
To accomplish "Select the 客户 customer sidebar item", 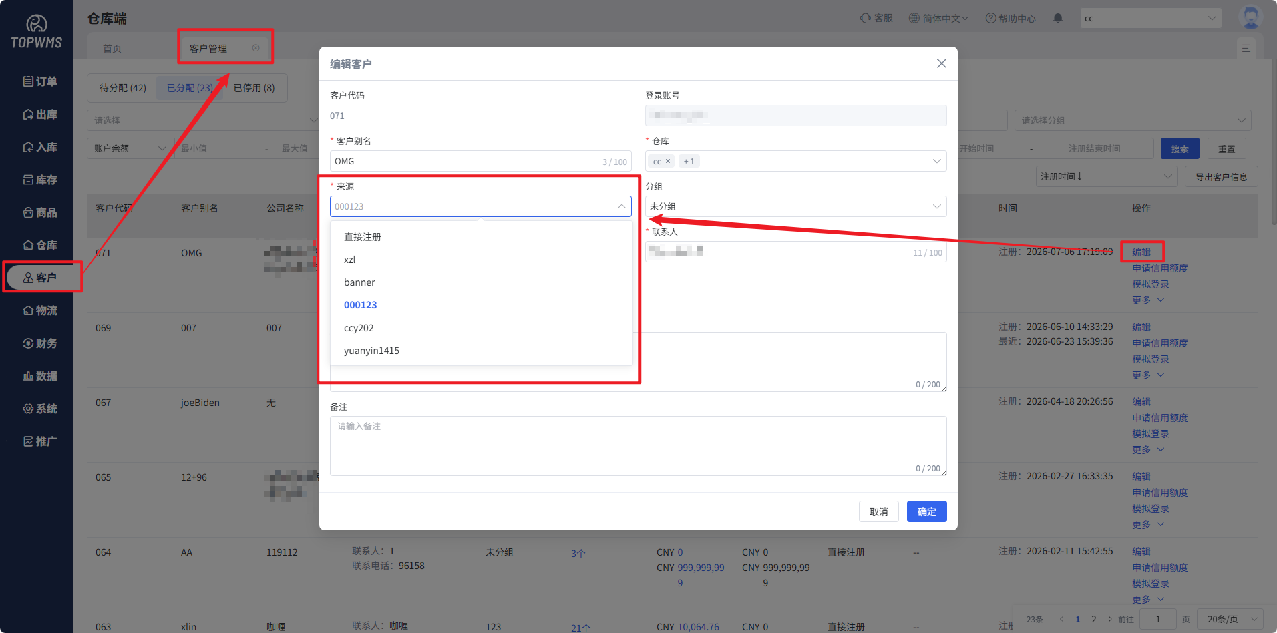I will [40, 278].
